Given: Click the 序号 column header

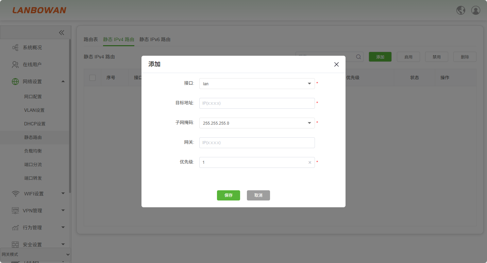Looking at the screenshot, I should pos(111,78).
